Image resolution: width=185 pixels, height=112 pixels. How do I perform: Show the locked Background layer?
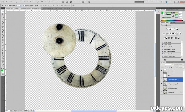point(162,92)
